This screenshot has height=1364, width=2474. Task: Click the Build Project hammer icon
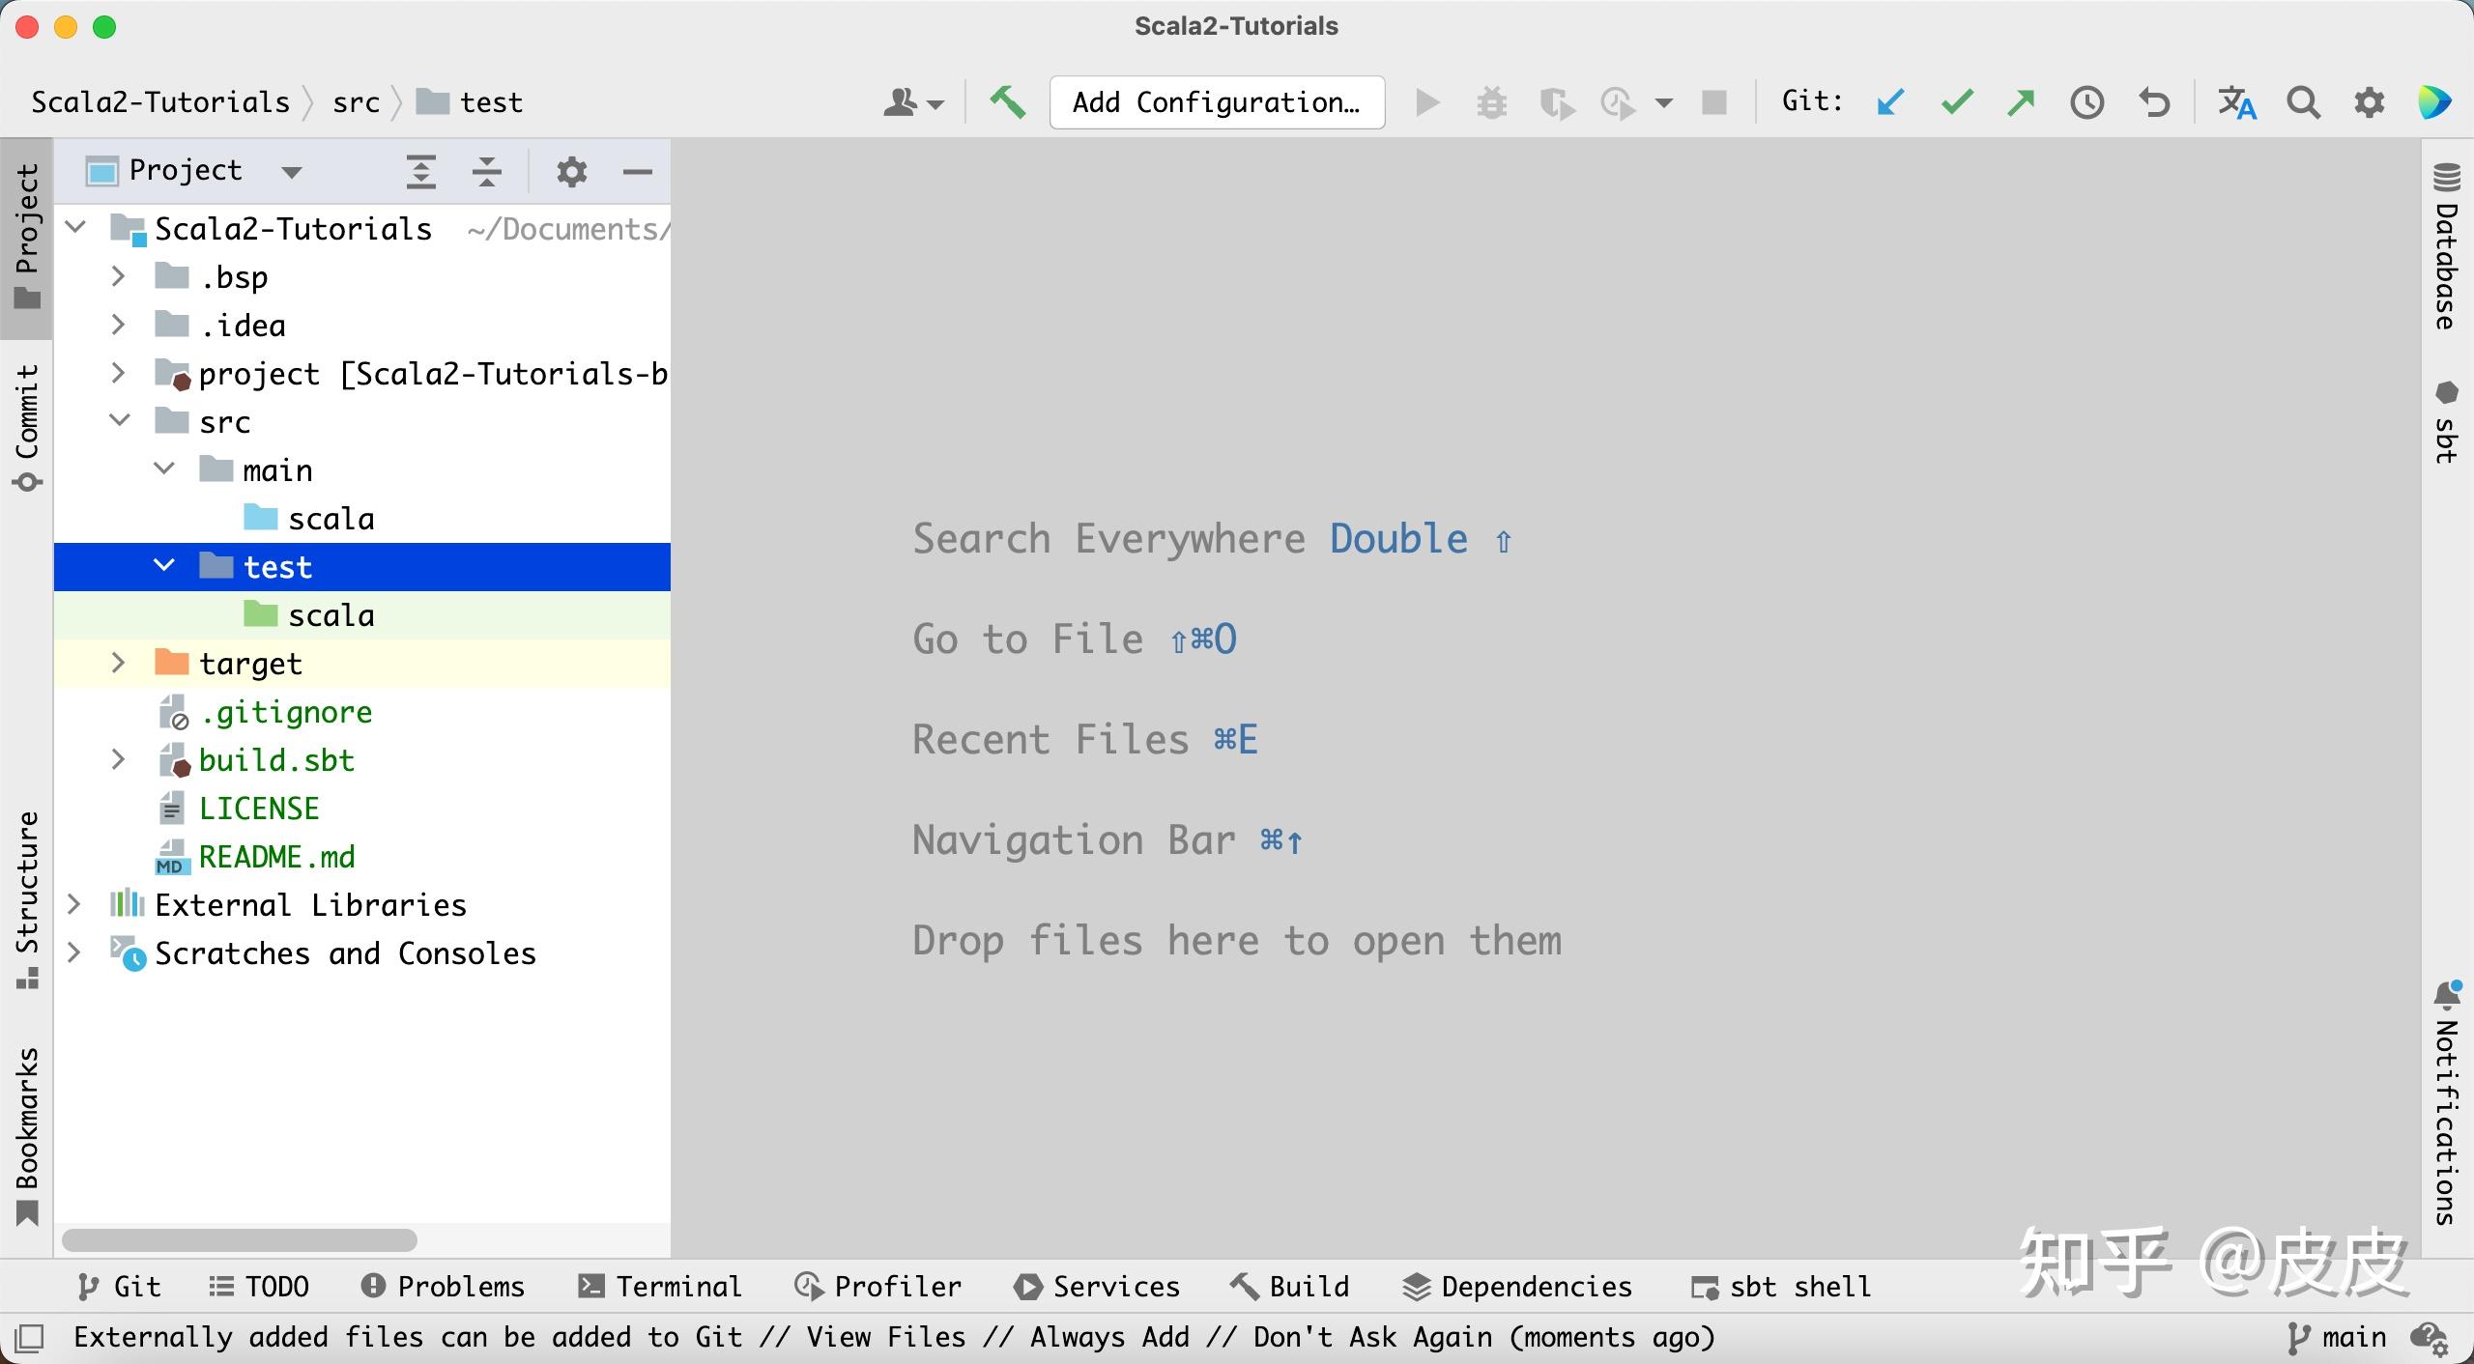(x=1007, y=101)
